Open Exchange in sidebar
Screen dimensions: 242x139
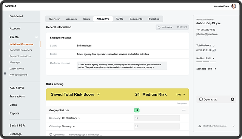[x=15, y=134]
